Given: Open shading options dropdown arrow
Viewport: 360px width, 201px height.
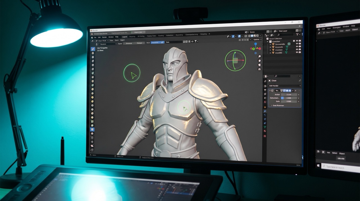Looking at the screenshot, I should (x=260, y=36).
